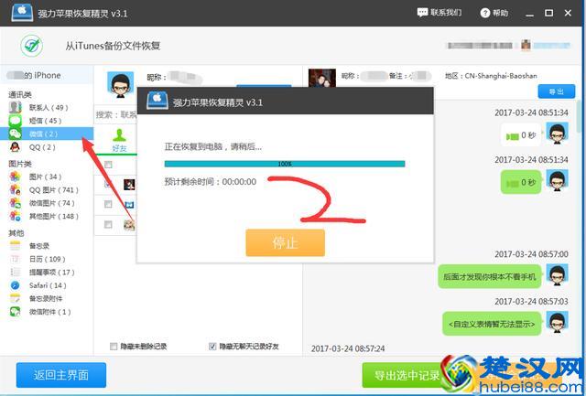Toggle the 隐藏未删除记录 checkbox
This screenshot has height=396, width=586.
point(114,347)
